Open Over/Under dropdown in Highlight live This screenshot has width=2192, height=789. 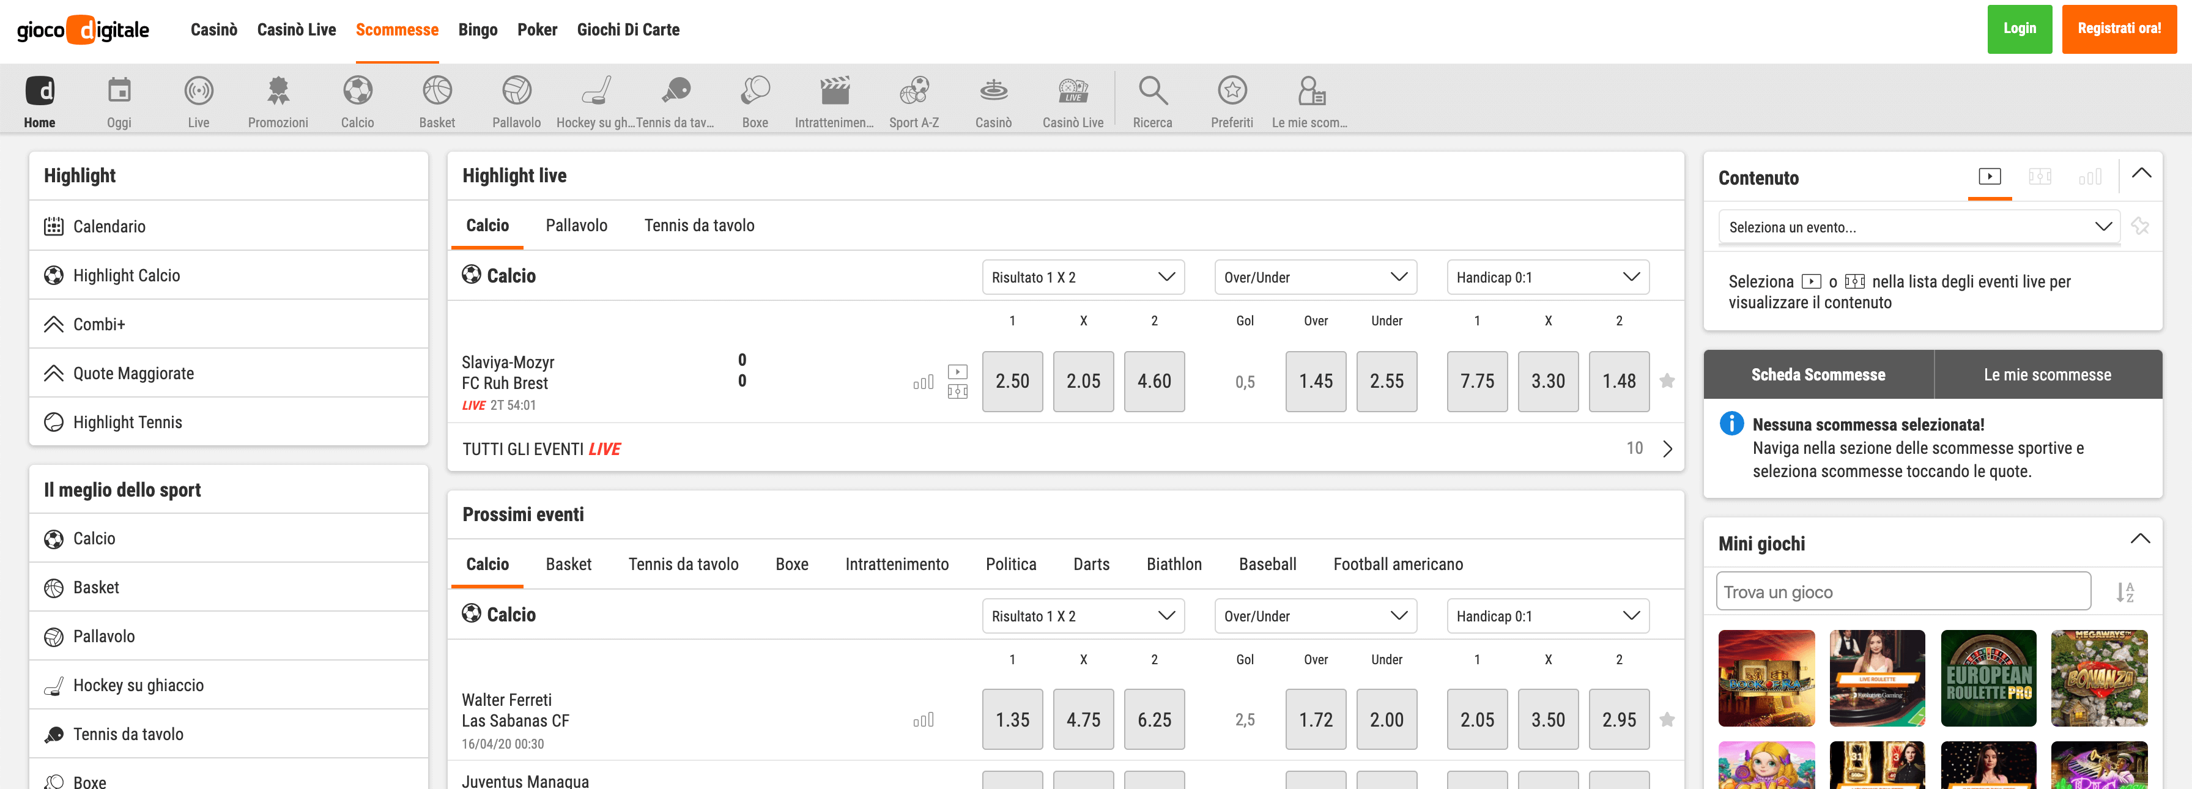(1316, 278)
